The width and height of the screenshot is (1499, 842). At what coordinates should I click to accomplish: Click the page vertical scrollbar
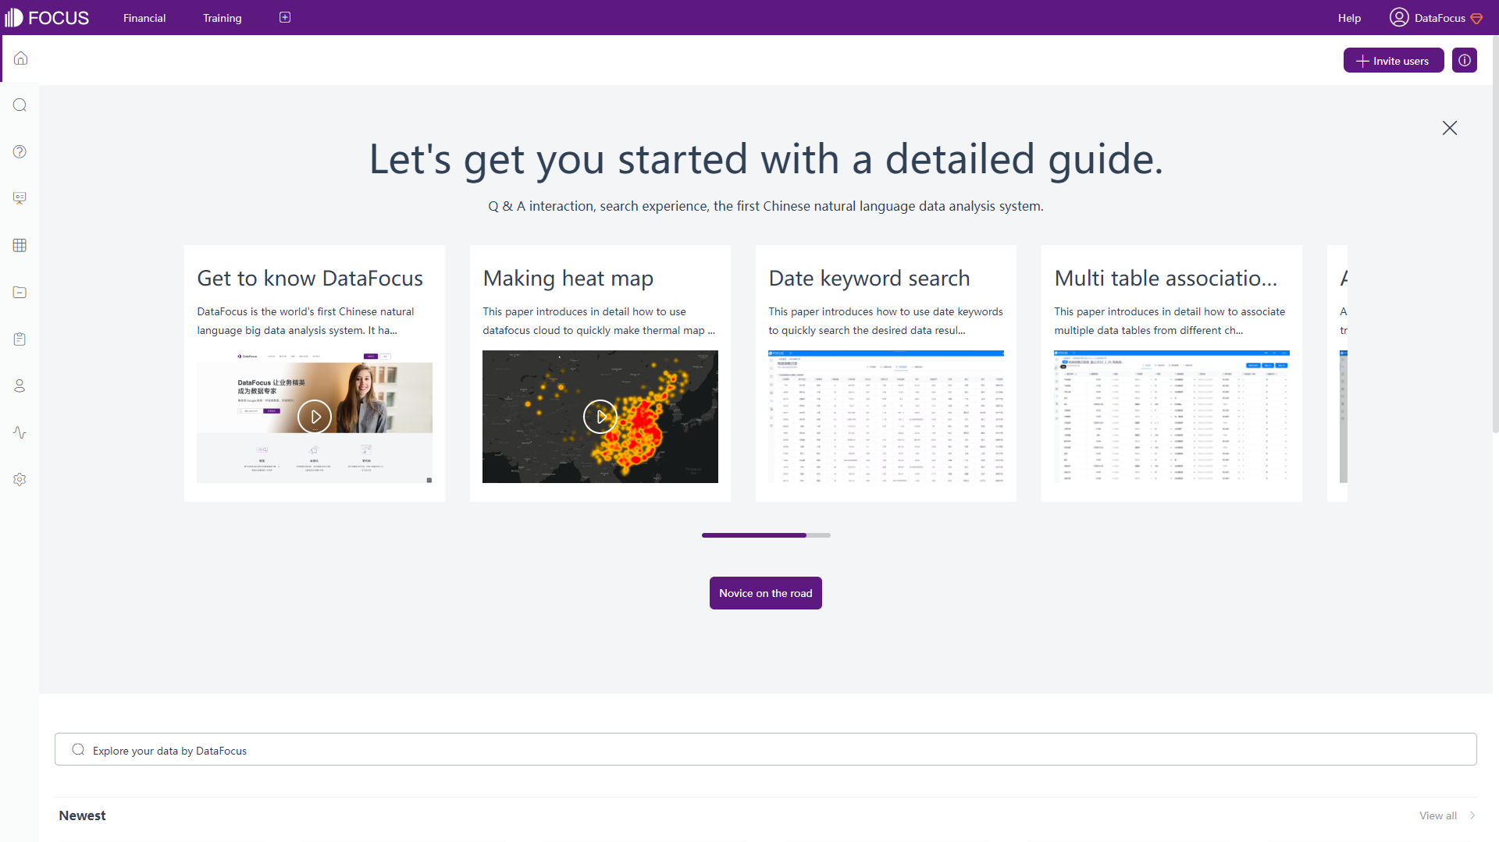1495,234
